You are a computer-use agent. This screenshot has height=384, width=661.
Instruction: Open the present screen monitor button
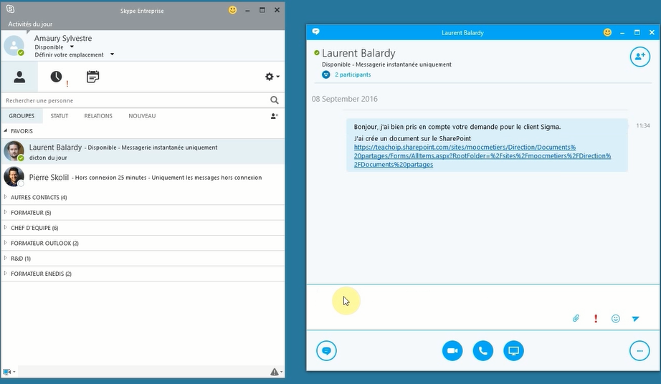pos(513,351)
